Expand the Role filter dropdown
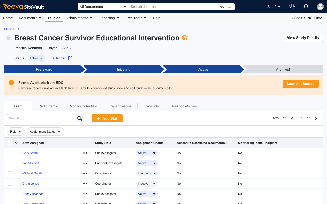 click(x=16, y=132)
